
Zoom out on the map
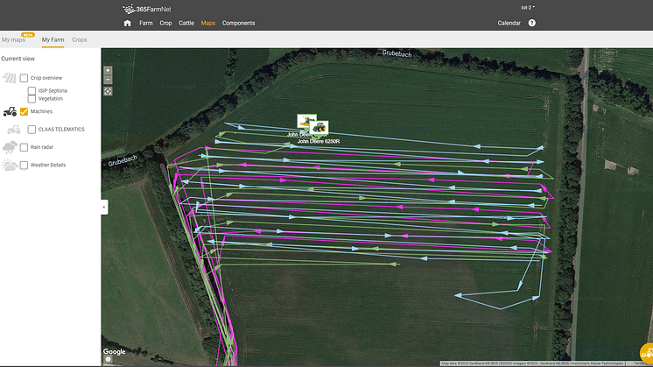[108, 80]
